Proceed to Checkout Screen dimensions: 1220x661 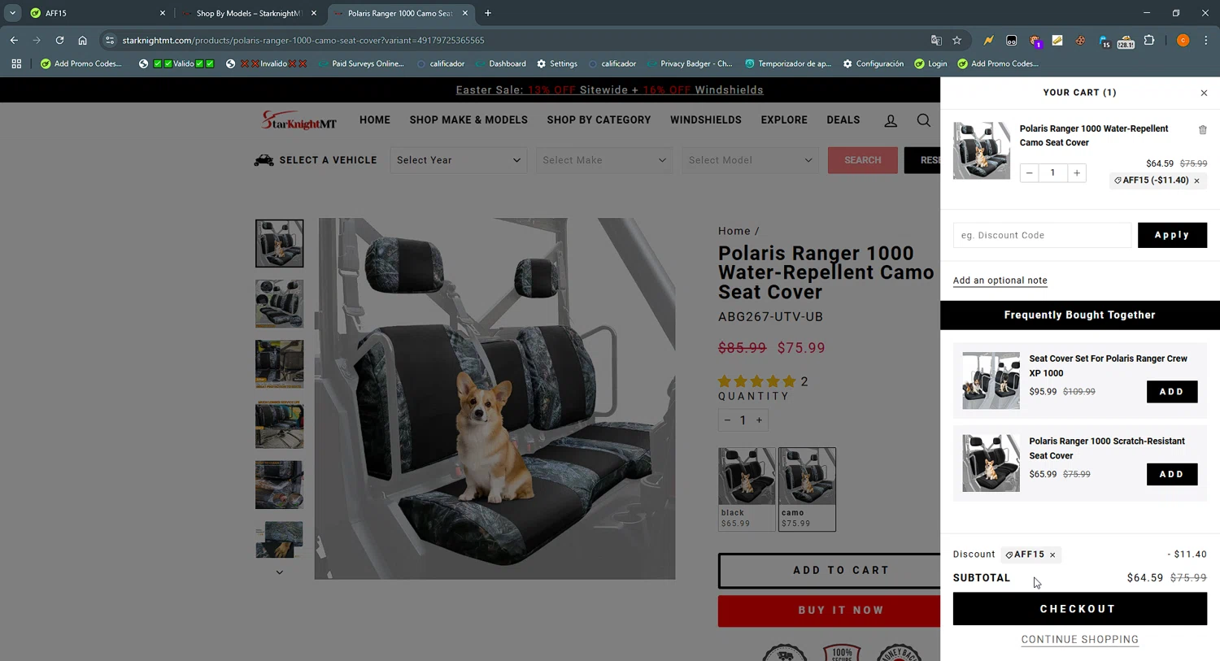(1079, 609)
